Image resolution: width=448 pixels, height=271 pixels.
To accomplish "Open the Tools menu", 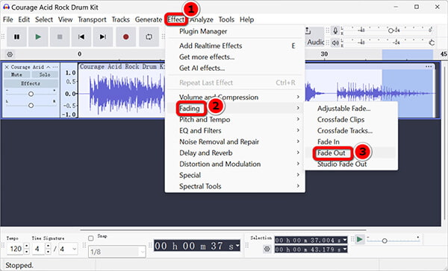I will (x=226, y=19).
